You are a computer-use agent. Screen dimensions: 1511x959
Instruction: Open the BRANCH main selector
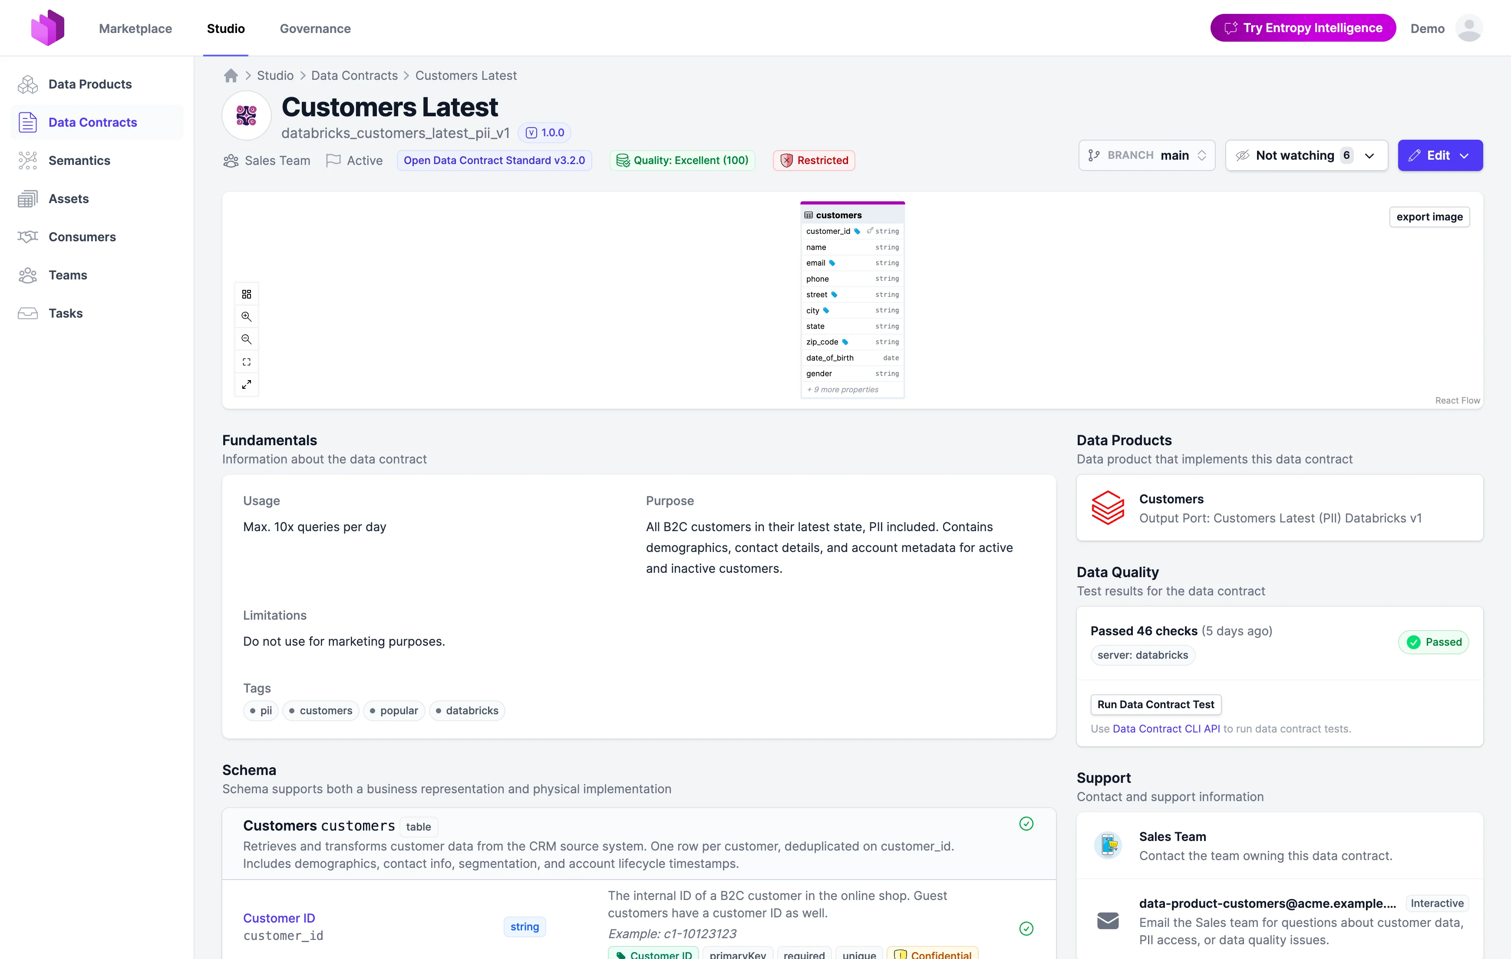click(x=1146, y=155)
